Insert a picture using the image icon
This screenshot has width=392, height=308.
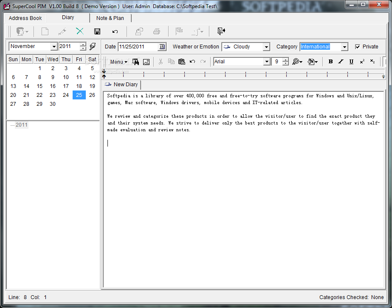tap(146, 62)
